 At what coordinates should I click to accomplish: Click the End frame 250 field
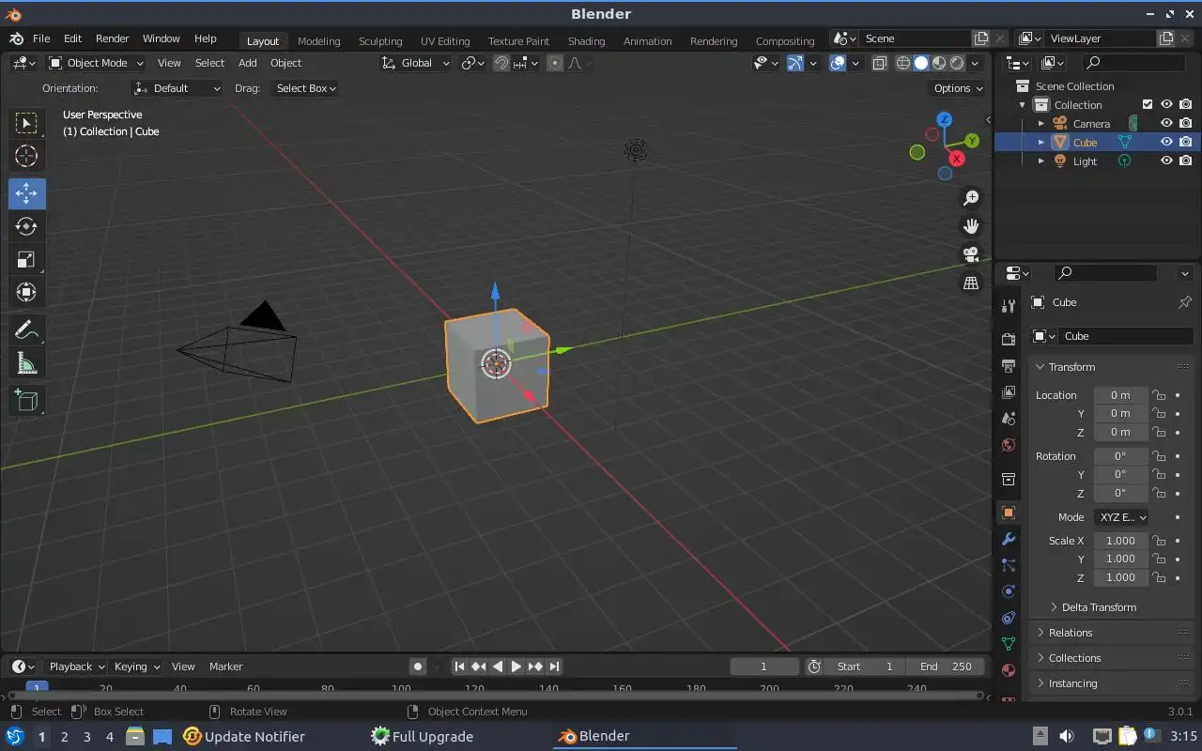(946, 667)
